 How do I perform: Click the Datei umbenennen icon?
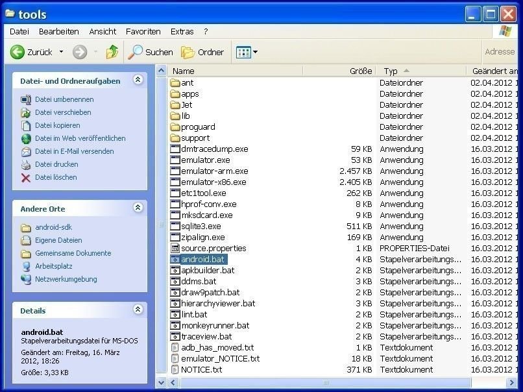click(26, 99)
